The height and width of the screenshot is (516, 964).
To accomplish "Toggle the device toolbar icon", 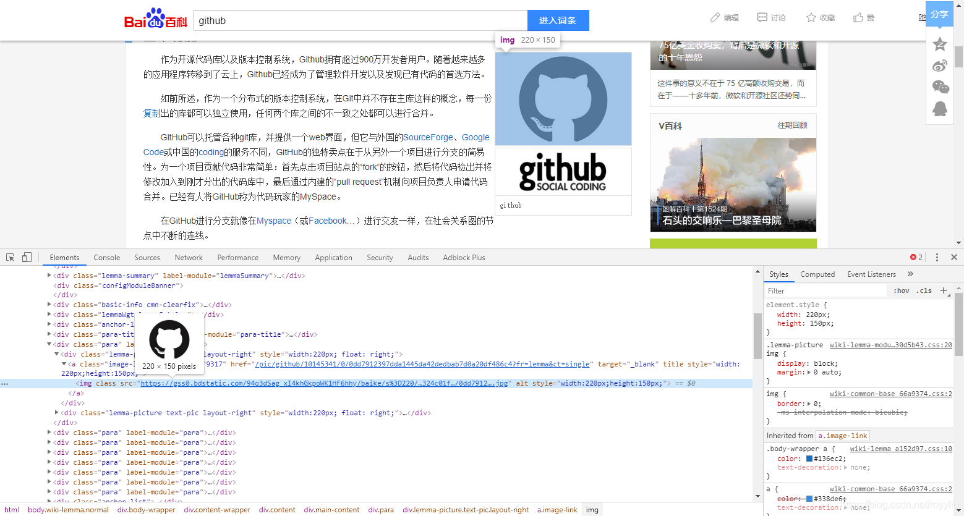I will point(27,257).
